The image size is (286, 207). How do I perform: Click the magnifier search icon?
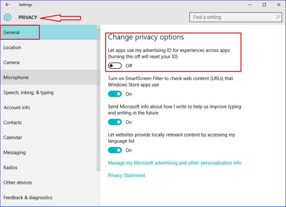[278, 17]
